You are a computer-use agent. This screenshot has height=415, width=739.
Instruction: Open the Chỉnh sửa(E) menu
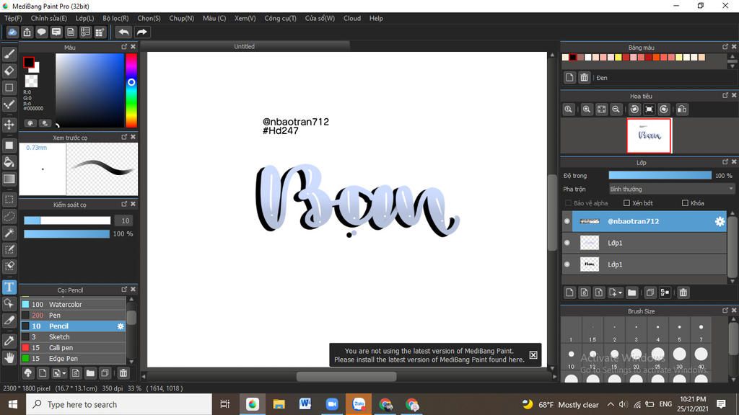49,18
